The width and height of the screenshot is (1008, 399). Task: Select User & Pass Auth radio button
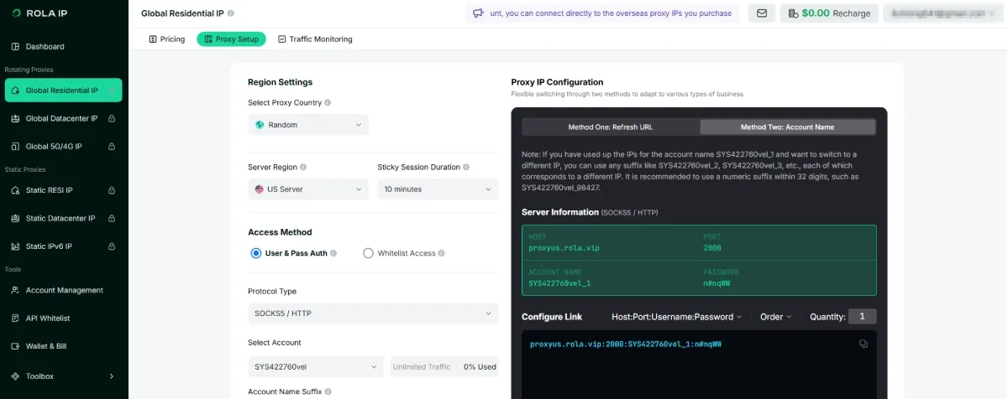(256, 253)
